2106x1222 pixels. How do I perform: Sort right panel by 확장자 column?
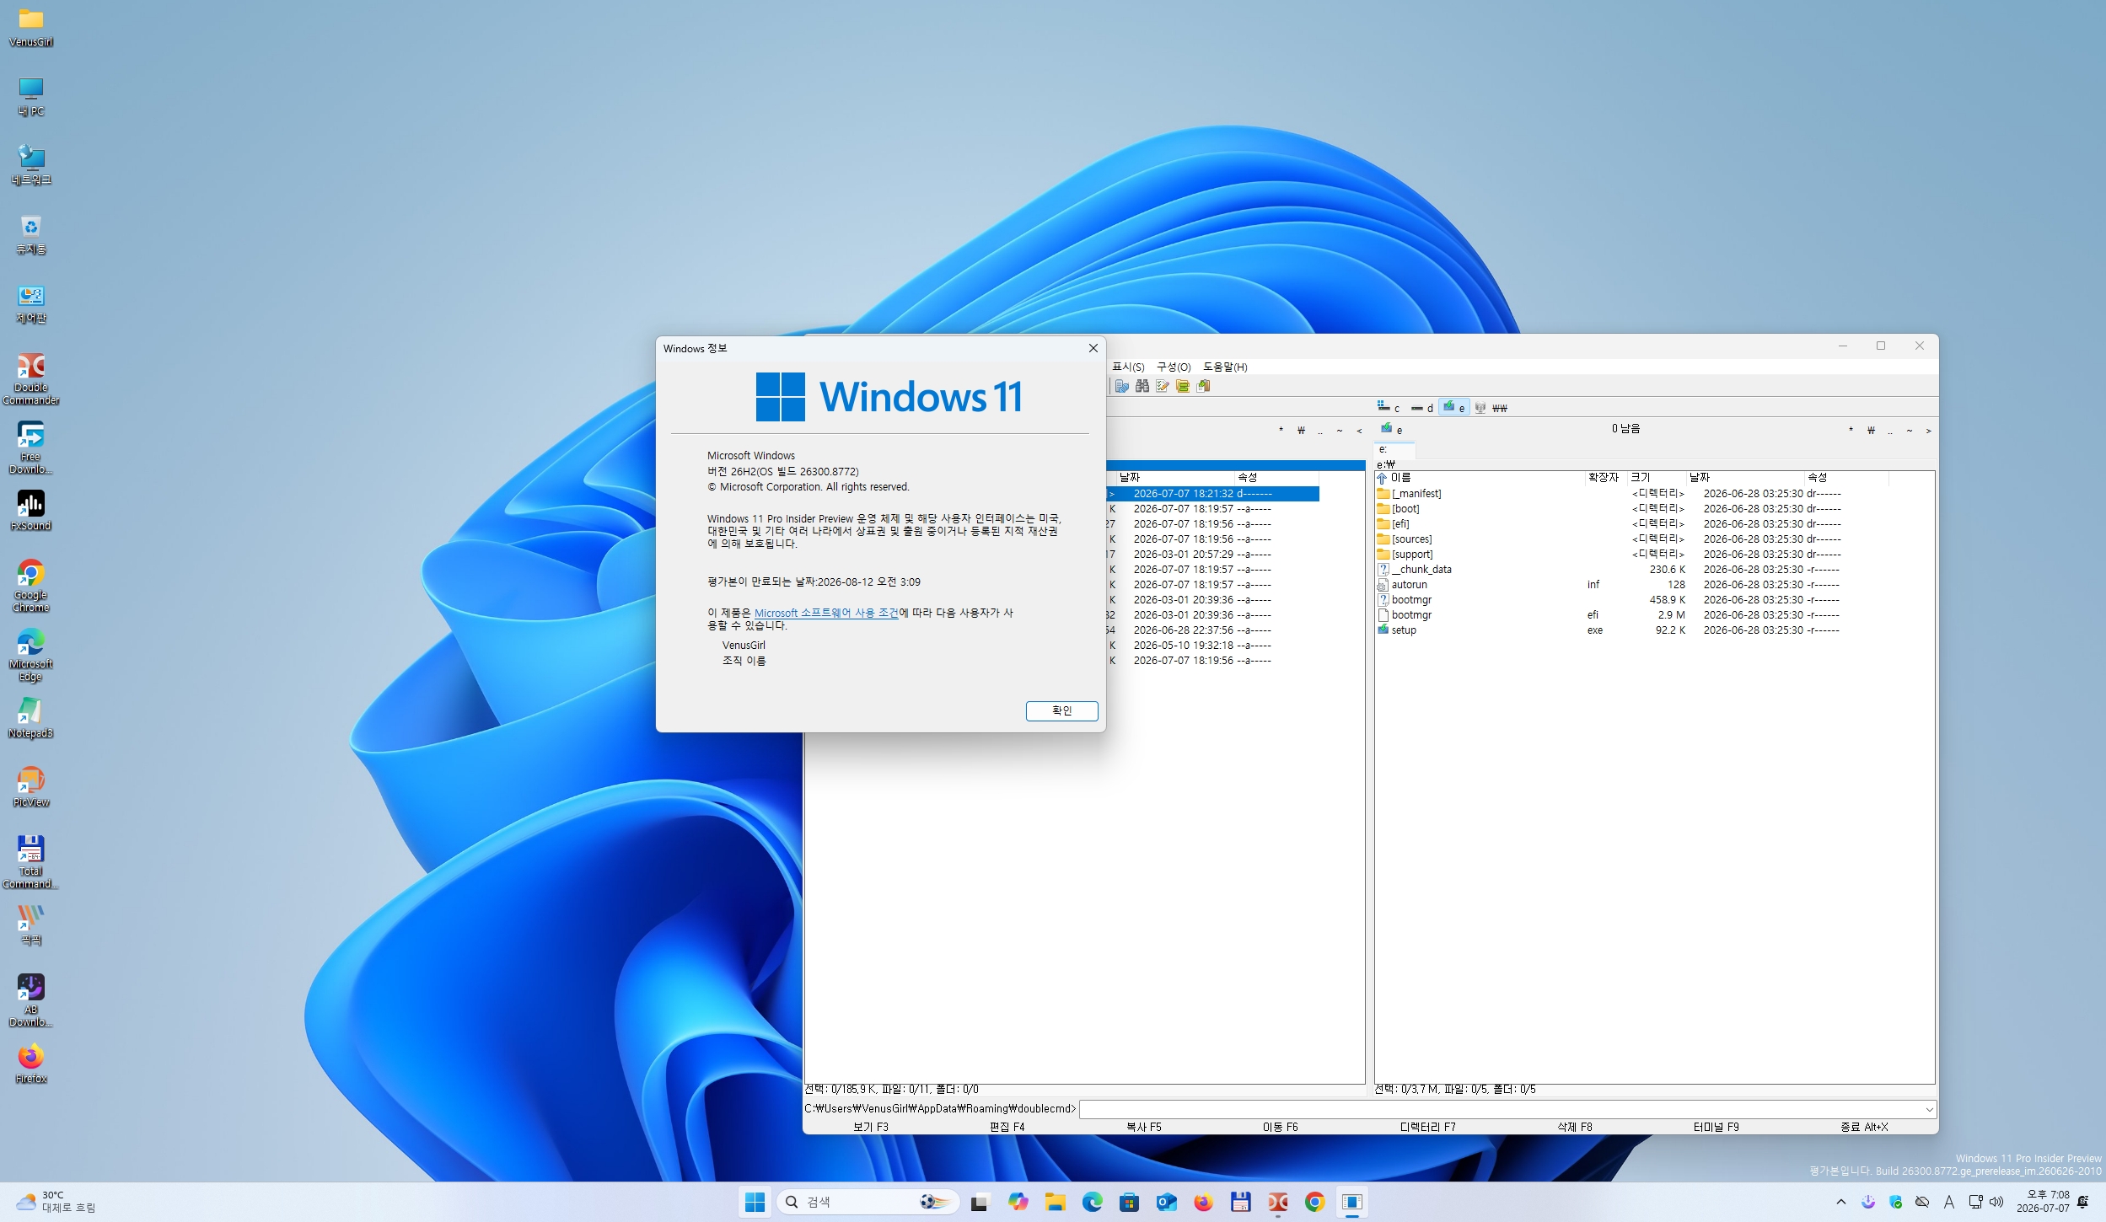1606,478
